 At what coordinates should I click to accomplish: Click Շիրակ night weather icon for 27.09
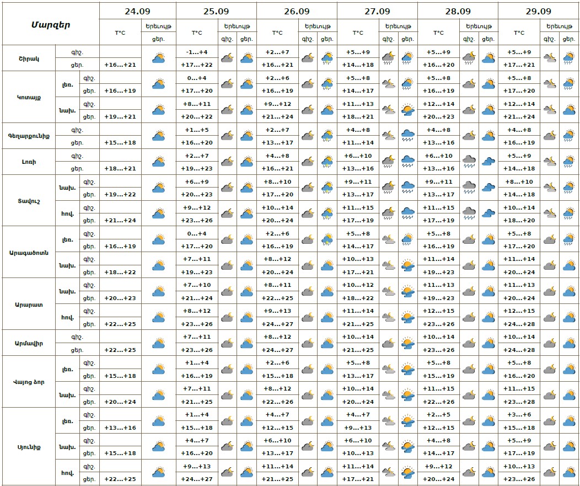tap(389, 58)
